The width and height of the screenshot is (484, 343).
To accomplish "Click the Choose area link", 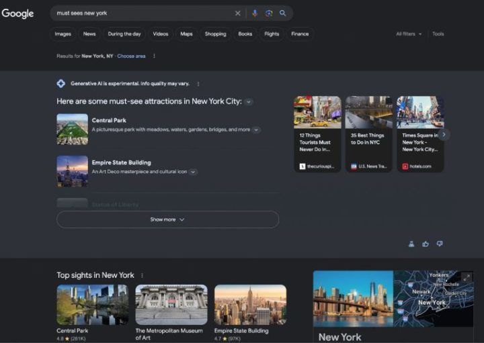I will (131, 56).
